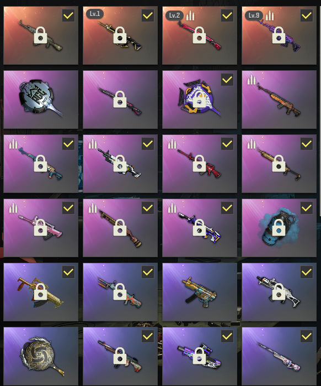Click the Lv.1 level badge
Image resolution: width=321 pixels, height=386 pixels.
95,14
